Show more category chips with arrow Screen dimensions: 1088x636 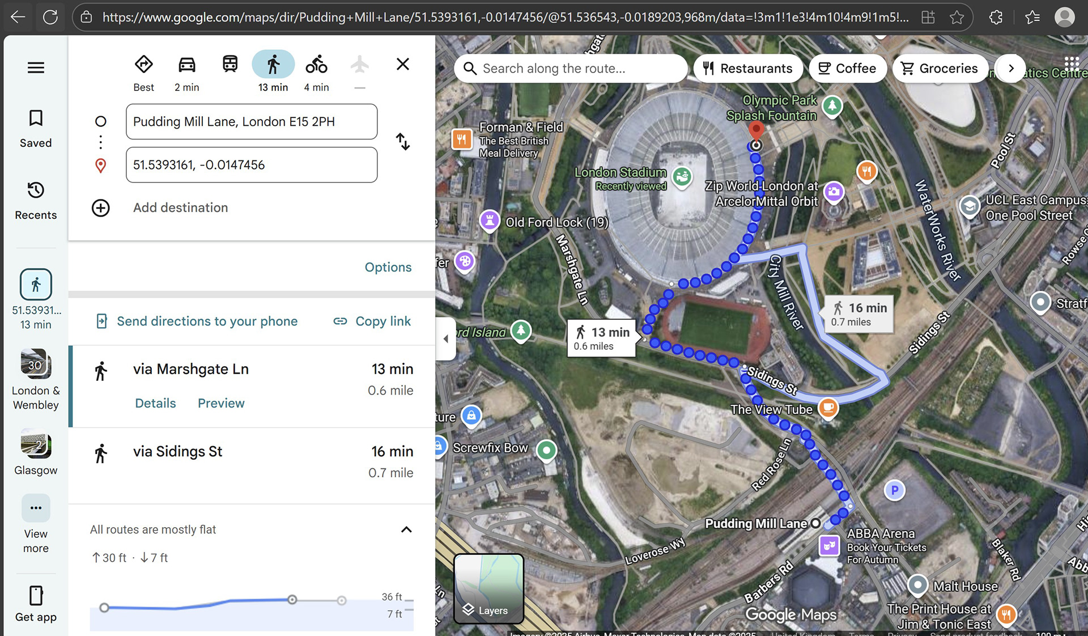tap(1011, 69)
